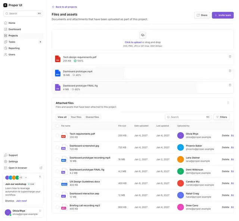Click the MP3 file icon of Briefing call recording.mp3
The image size is (239, 221).
click(x=64, y=207)
